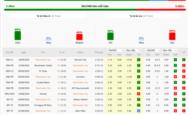Click the green 60% Chủ bar
This screenshot has width=189, height=115.
coord(18,36)
